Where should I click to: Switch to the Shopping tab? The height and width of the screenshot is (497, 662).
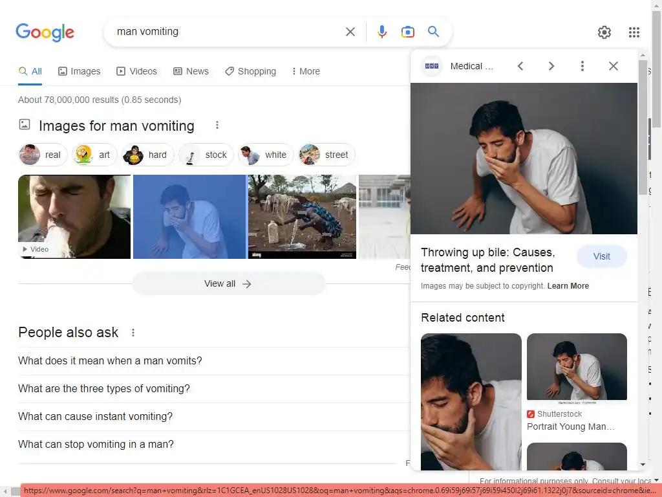click(x=251, y=71)
